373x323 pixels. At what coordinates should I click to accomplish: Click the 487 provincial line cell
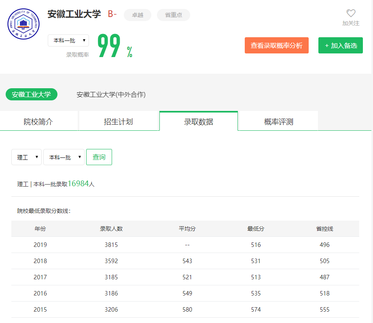point(324,277)
